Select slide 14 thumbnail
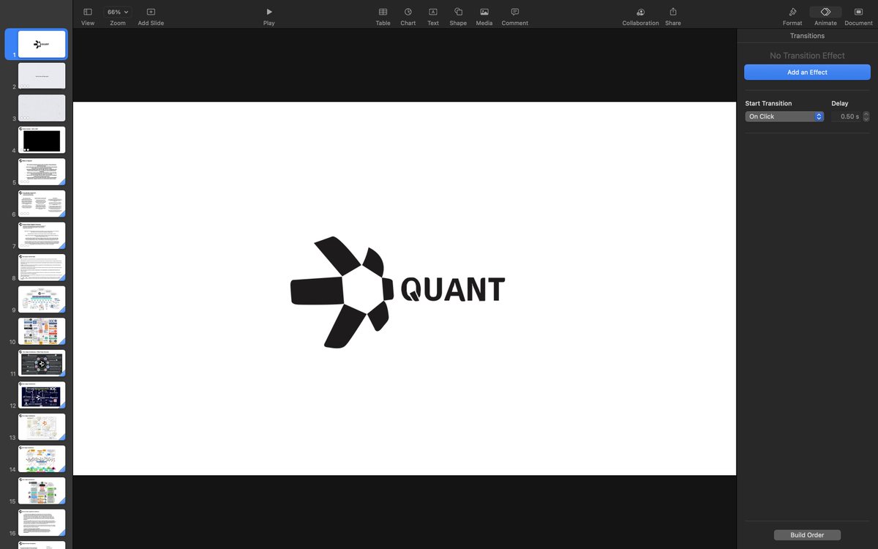878x549 pixels. (x=42, y=459)
